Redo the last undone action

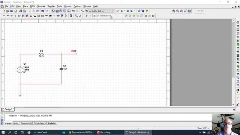(47, 11)
